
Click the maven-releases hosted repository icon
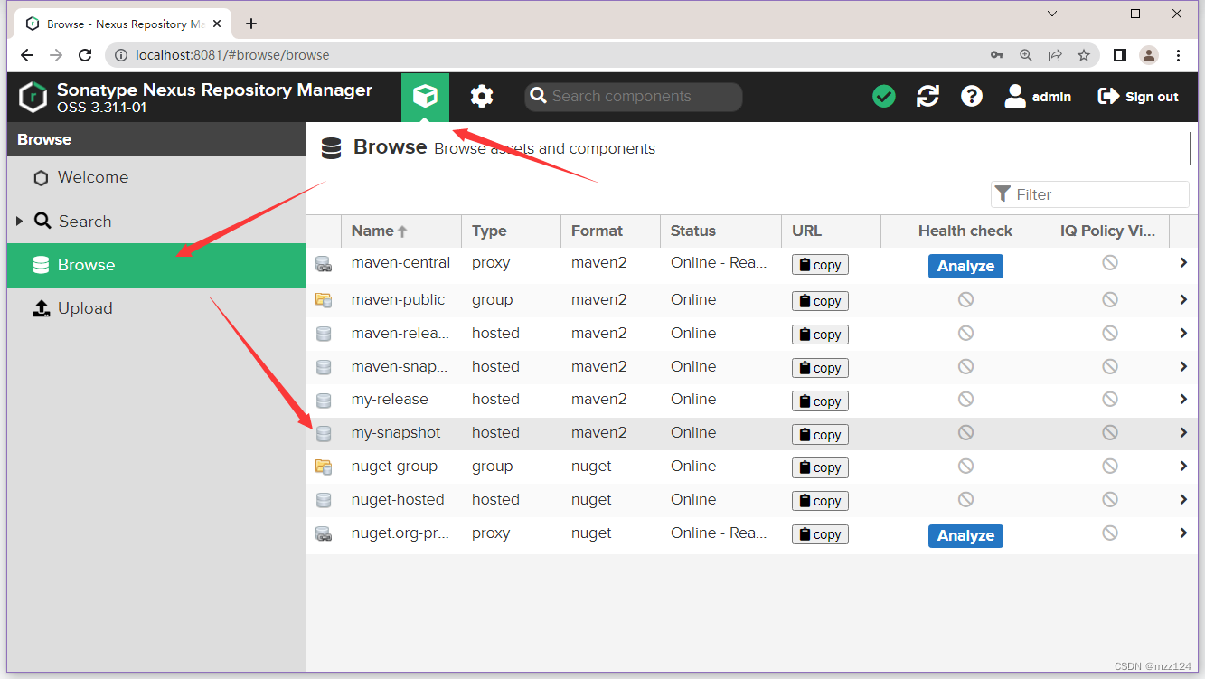click(x=324, y=334)
